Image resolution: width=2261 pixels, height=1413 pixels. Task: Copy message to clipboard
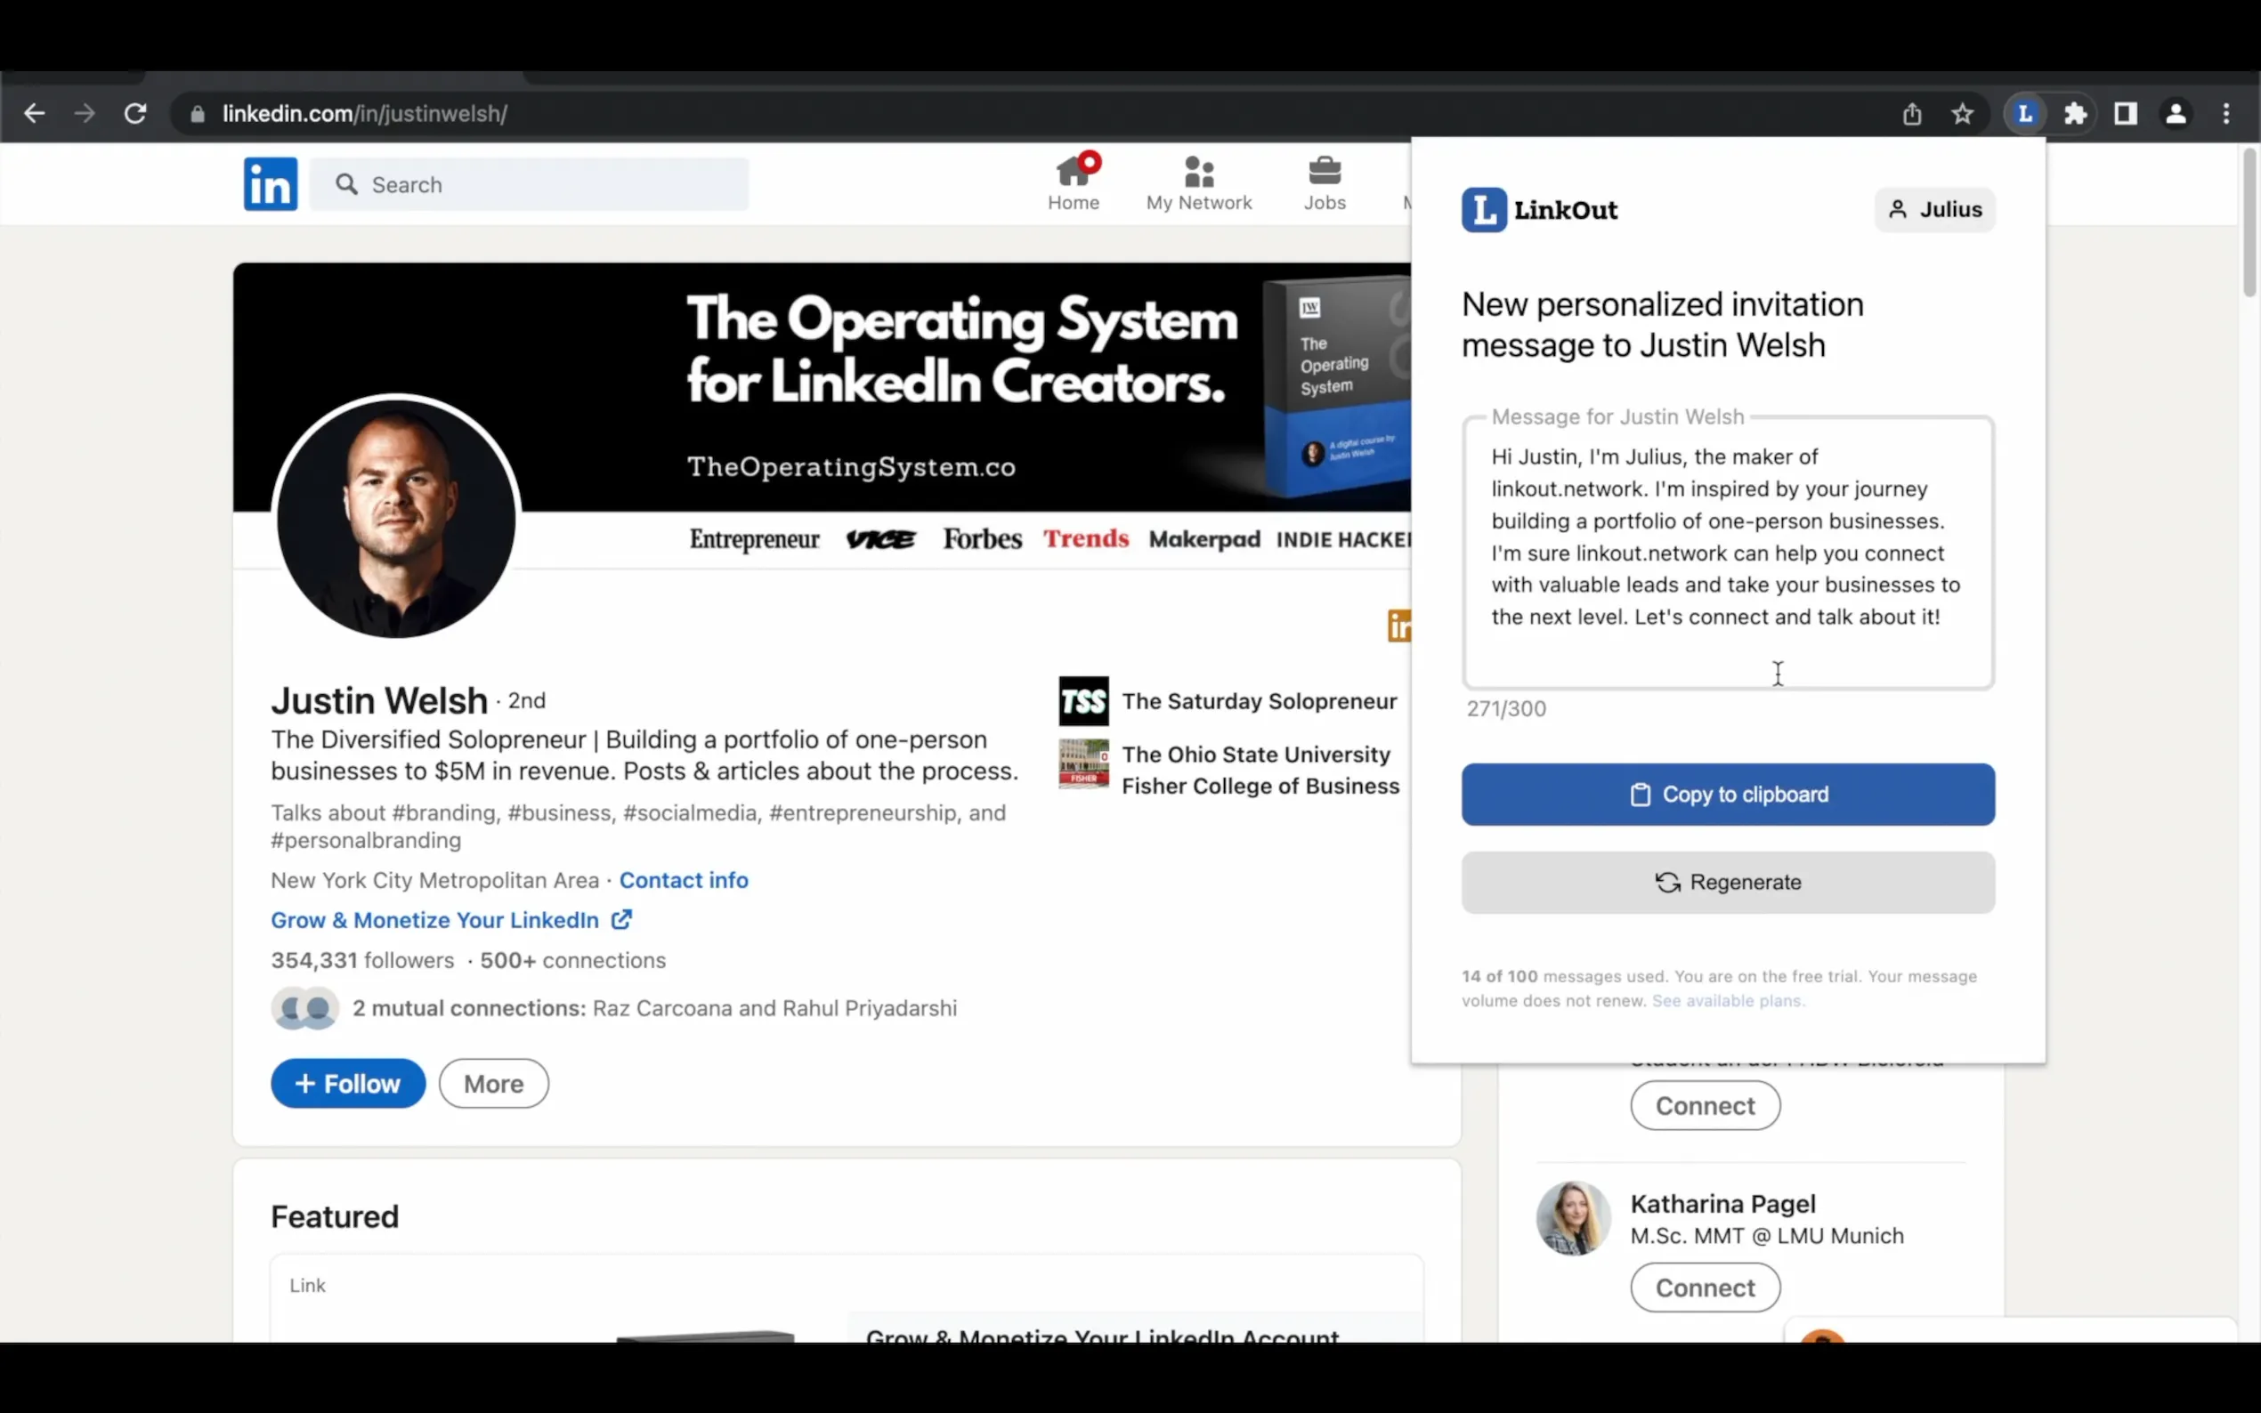(x=1727, y=795)
